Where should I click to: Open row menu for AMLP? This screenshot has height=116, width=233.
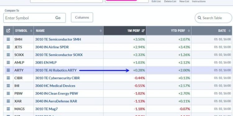click(x=8, y=62)
